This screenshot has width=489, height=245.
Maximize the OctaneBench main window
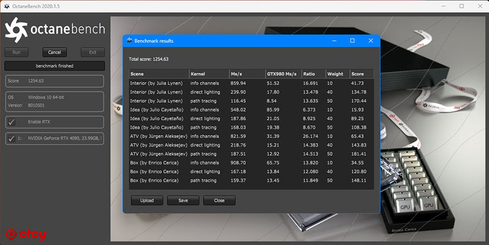[462, 6]
